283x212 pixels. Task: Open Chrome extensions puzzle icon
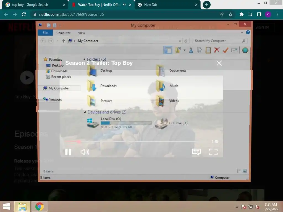point(241,14)
